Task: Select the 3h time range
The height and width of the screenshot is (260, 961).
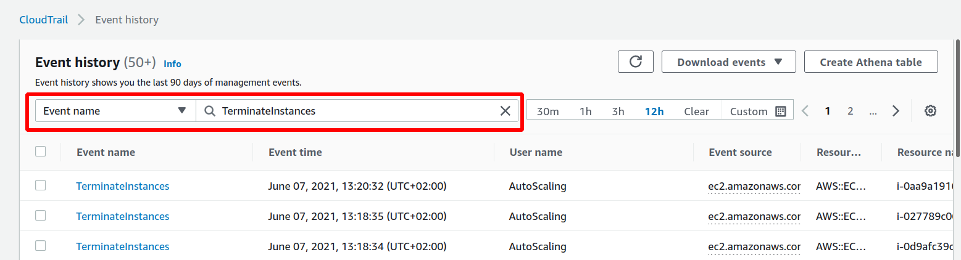Action: 618,112
